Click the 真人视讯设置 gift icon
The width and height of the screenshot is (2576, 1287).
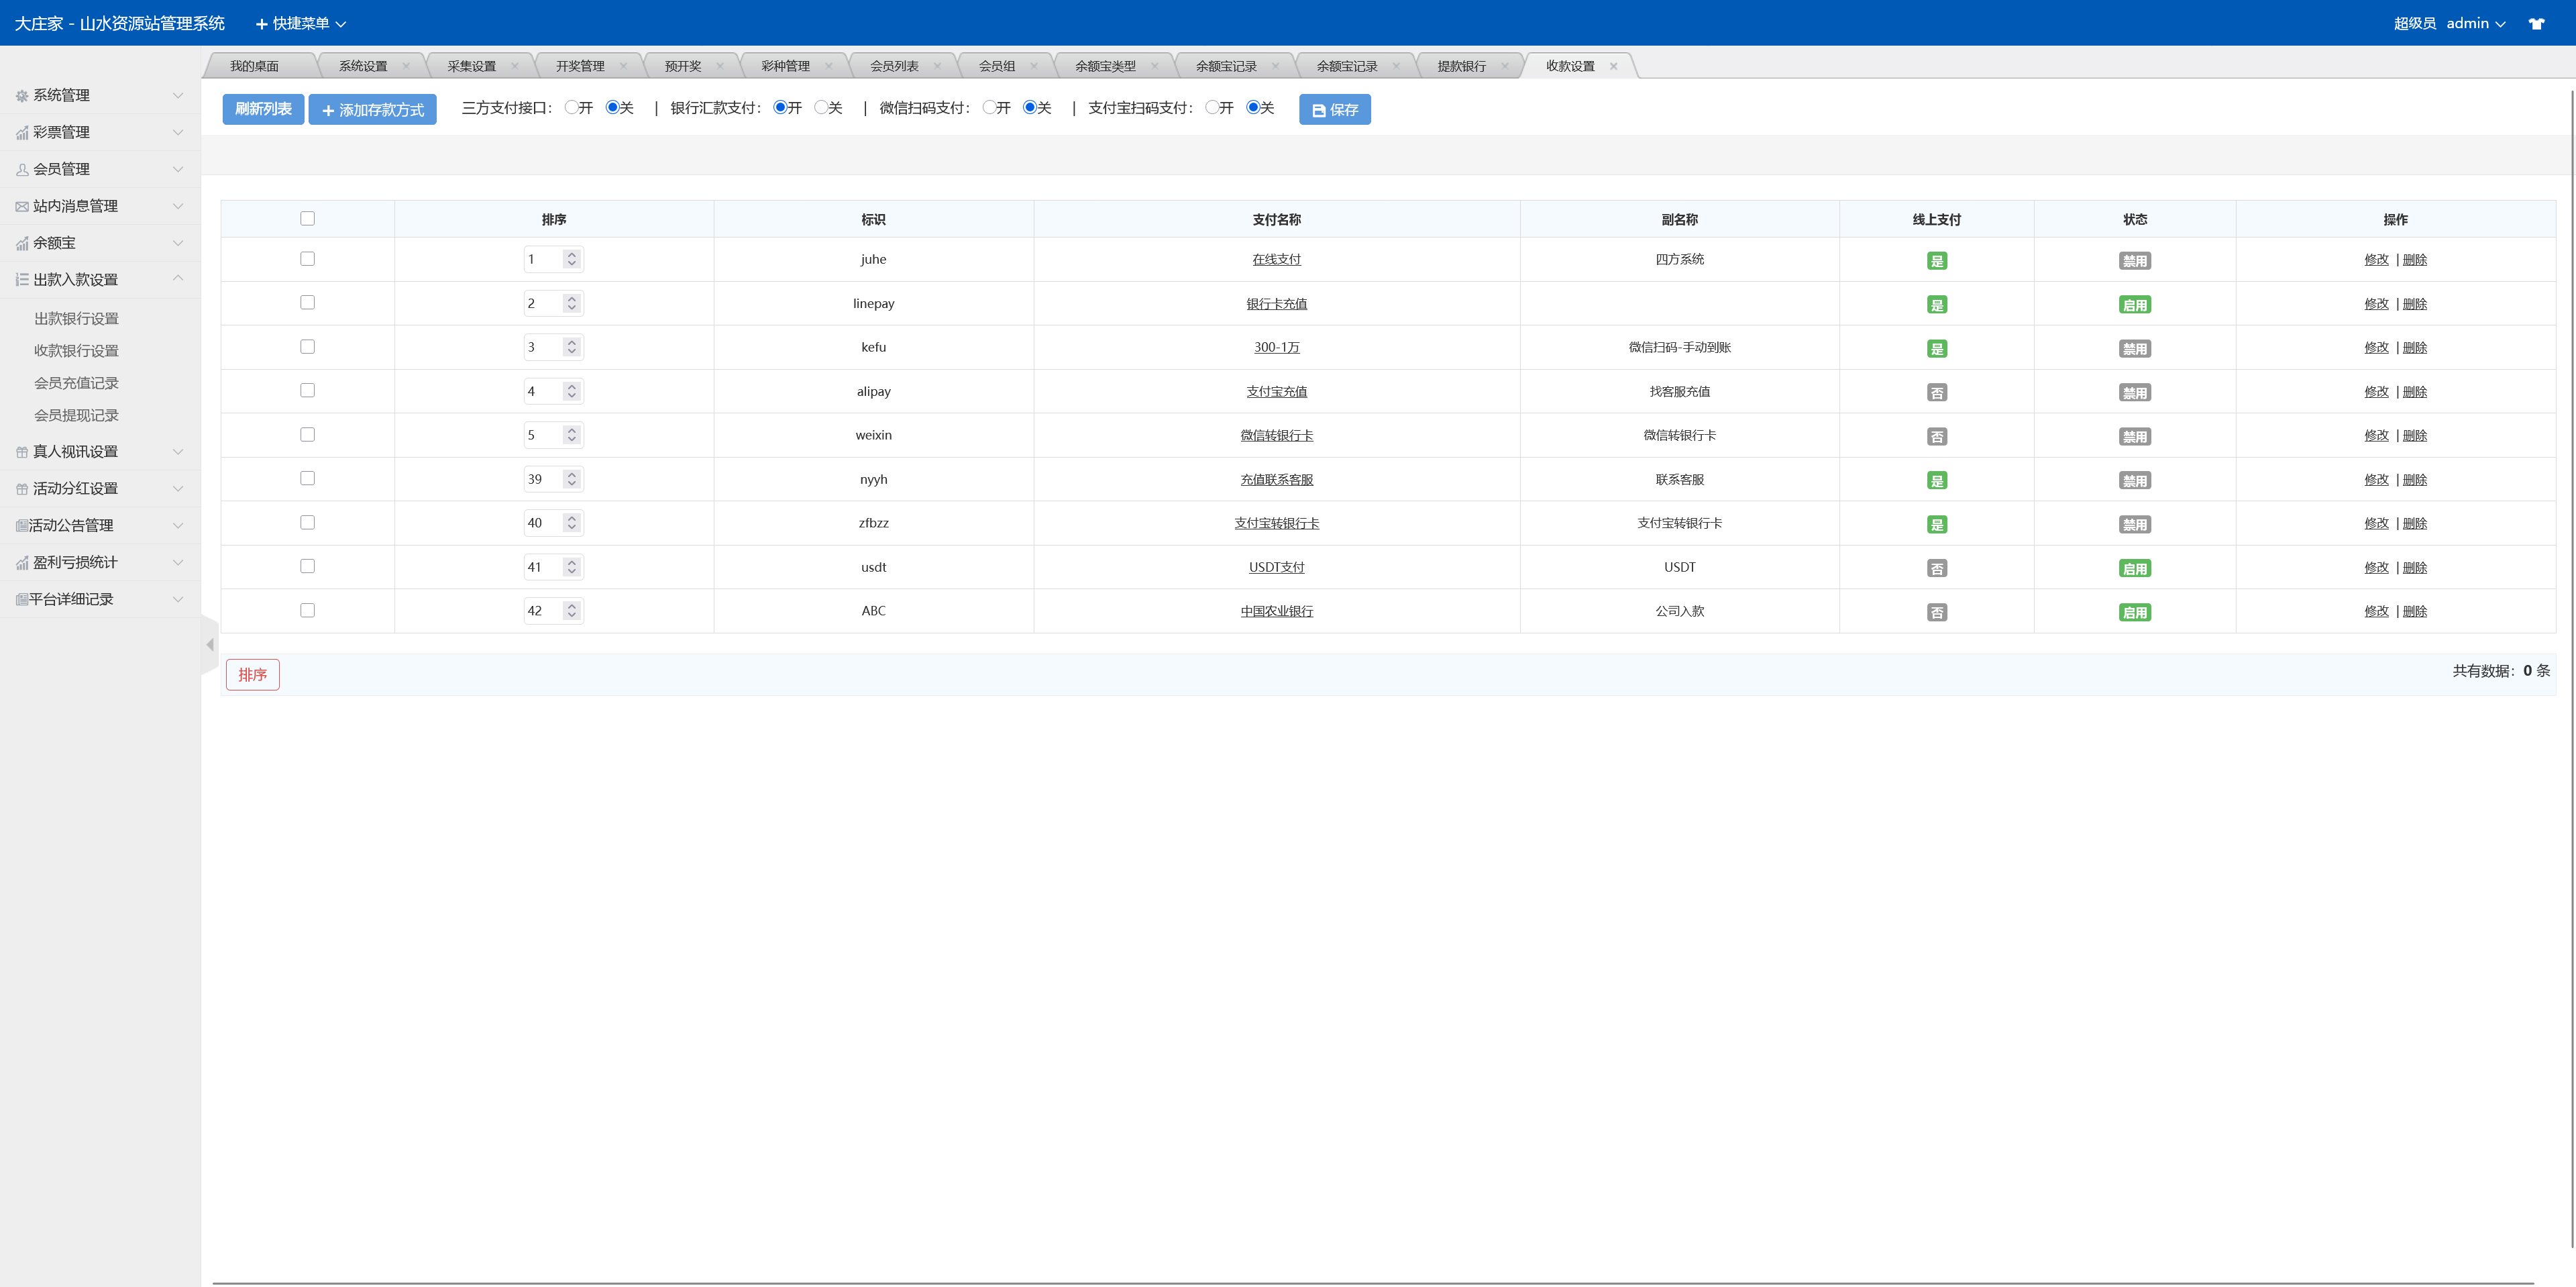(x=22, y=452)
